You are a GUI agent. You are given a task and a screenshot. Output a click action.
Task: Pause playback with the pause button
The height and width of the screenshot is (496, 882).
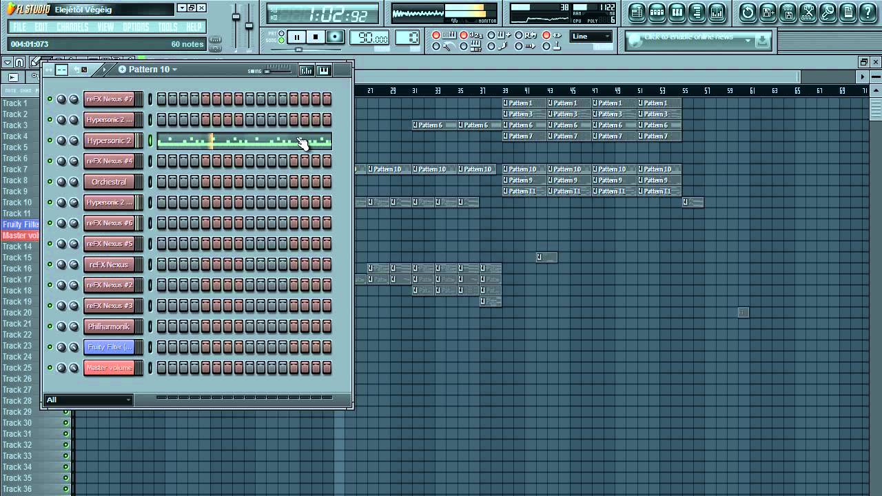coord(296,37)
